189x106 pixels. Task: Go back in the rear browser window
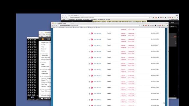pyautogui.click(x=62, y=18)
